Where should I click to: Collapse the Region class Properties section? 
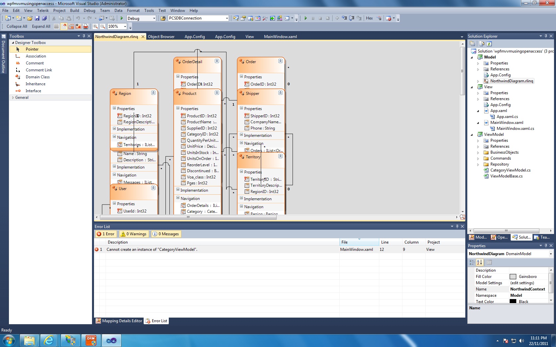pyautogui.click(x=114, y=108)
